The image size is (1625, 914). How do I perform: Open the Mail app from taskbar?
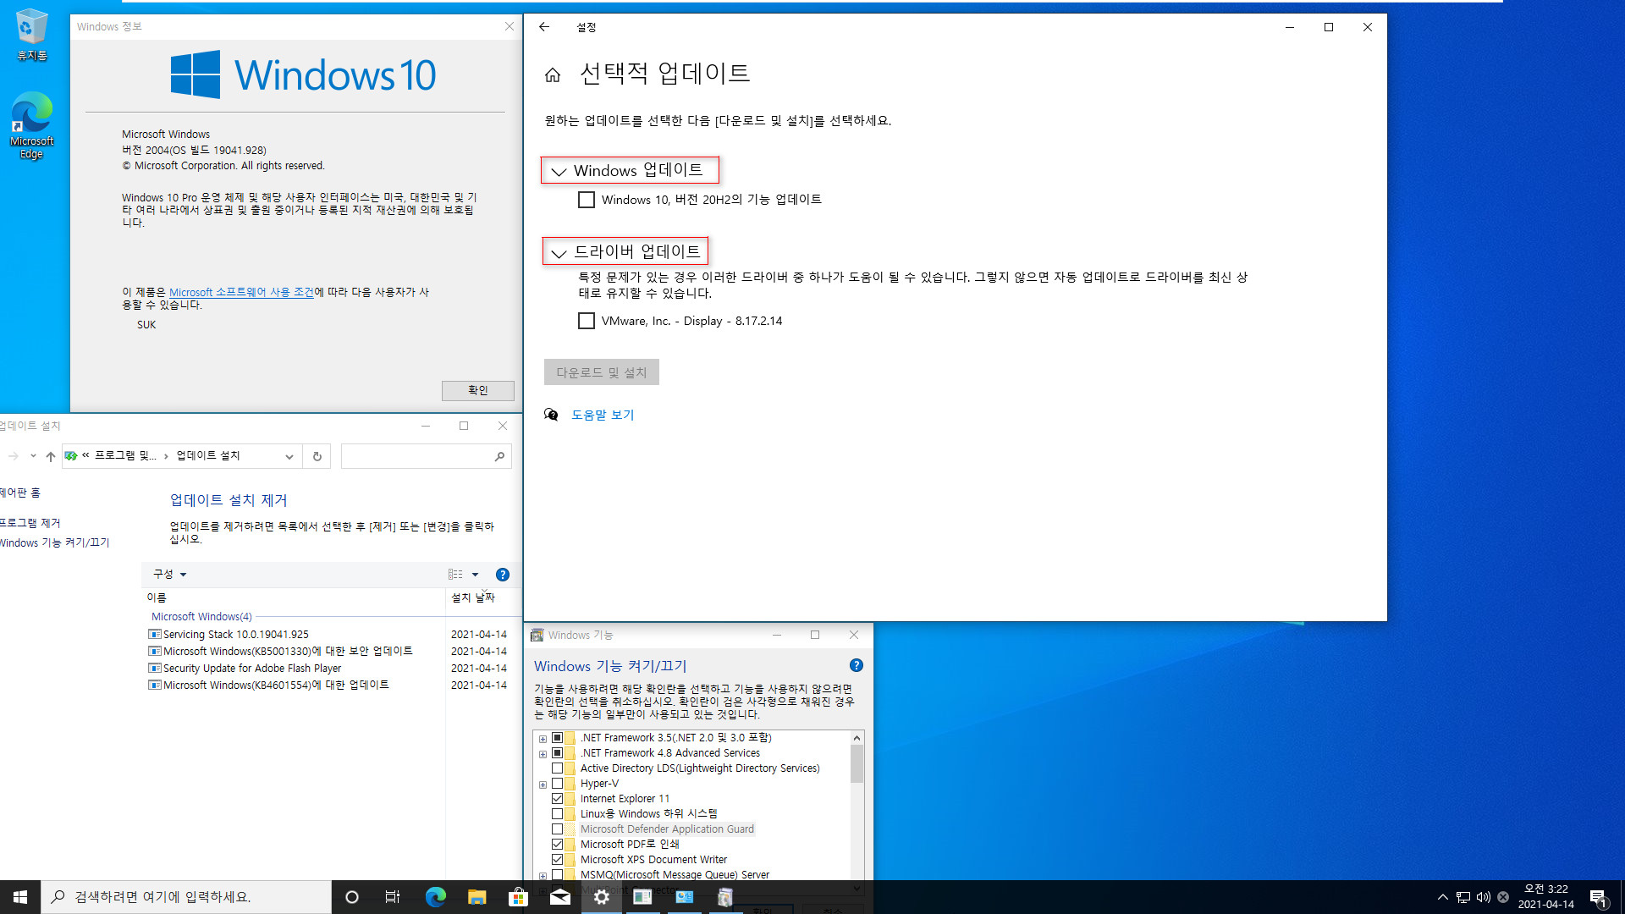(x=559, y=897)
